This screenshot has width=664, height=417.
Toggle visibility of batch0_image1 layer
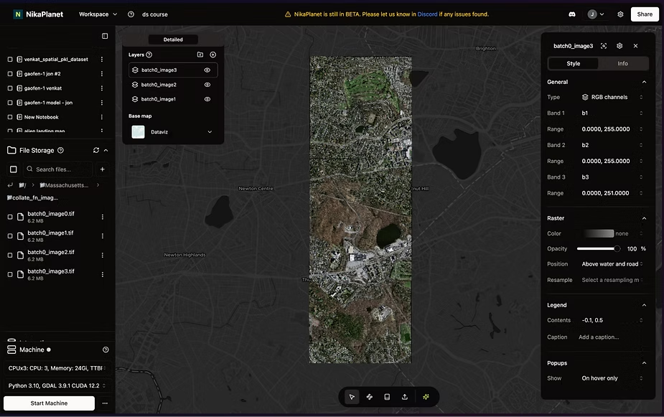[x=207, y=99]
